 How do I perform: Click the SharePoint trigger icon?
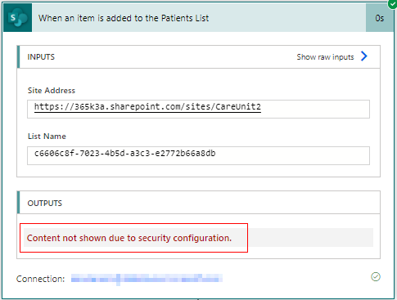point(18,18)
